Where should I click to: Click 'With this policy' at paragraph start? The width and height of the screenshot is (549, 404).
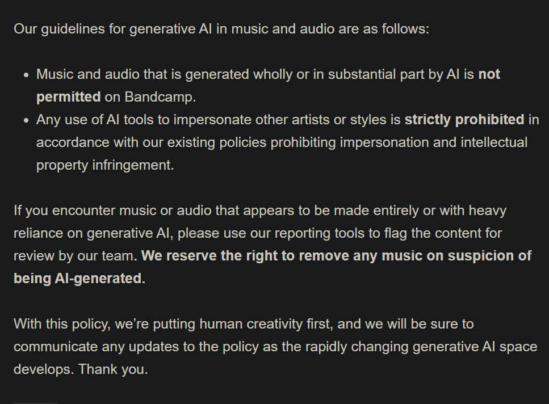[62, 324]
